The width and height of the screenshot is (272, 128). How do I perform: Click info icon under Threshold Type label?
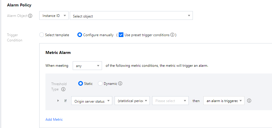63,90
